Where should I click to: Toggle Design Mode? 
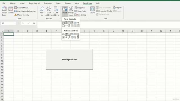(x=71, y=11)
